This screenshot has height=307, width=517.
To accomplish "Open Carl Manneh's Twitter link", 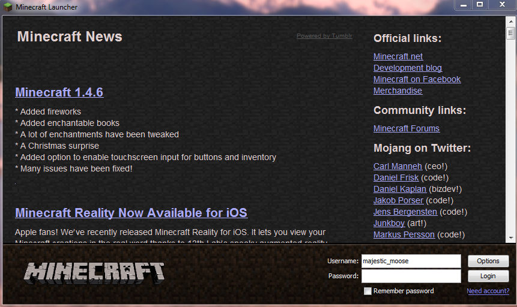I will point(398,166).
